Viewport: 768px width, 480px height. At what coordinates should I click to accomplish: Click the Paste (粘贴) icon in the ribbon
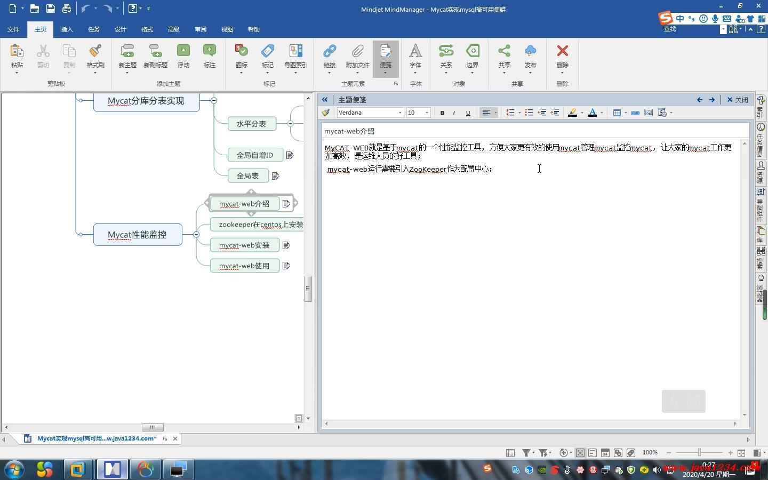(x=17, y=51)
